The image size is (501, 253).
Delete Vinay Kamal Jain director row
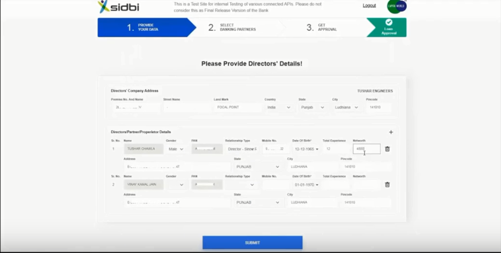[387, 185]
